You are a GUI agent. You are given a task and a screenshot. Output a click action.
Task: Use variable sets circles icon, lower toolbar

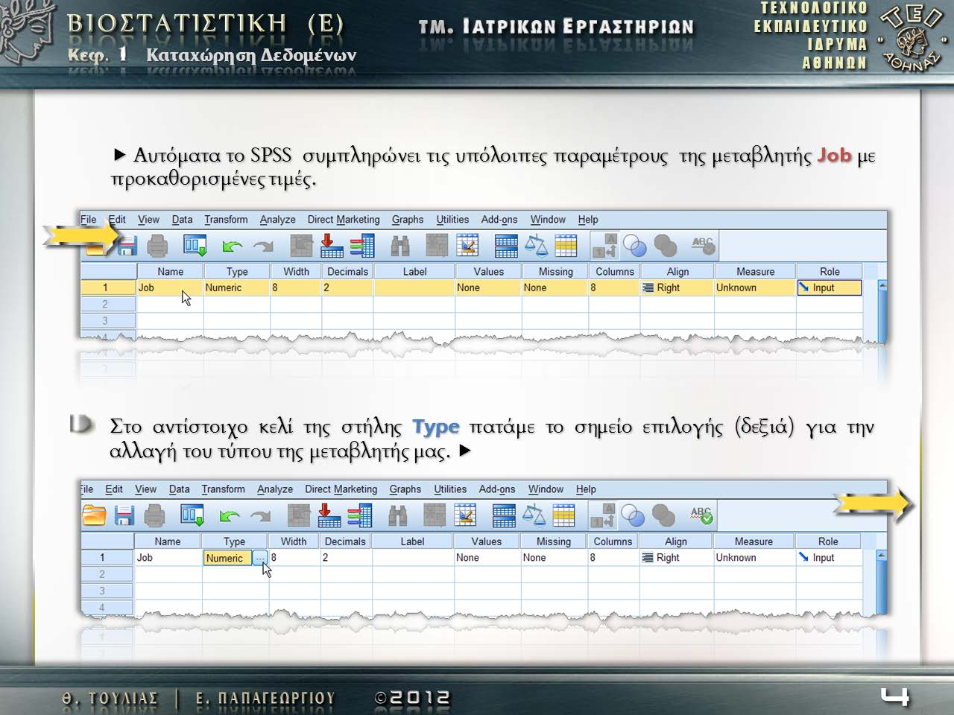(633, 515)
